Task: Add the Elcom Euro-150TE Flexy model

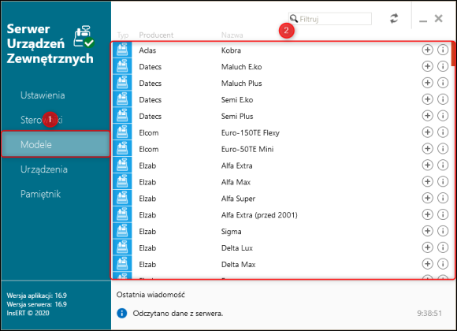Action: 427,132
